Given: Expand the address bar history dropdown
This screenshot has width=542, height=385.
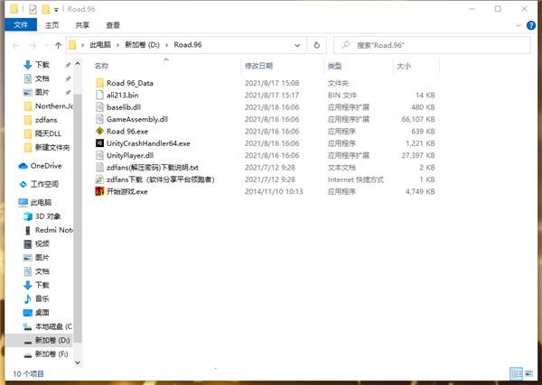Looking at the screenshot, I should click(297, 45).
